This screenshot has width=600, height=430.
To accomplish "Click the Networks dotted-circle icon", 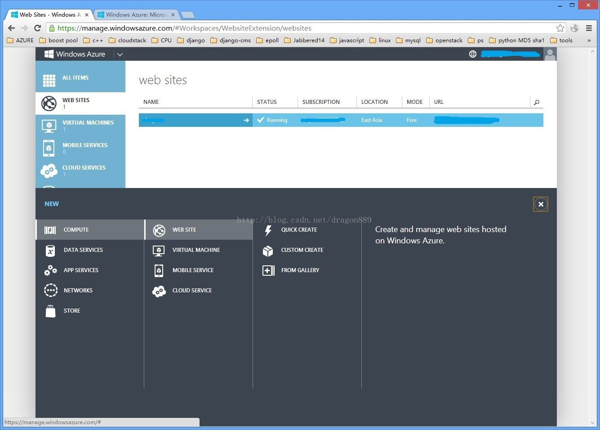I will (x=51, y=290).
